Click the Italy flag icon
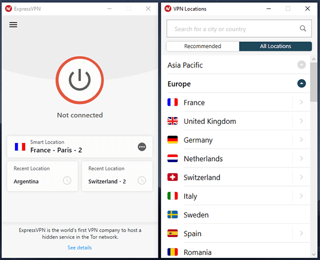The height and width of the screenshot is (260, 320). coord(173,196)
